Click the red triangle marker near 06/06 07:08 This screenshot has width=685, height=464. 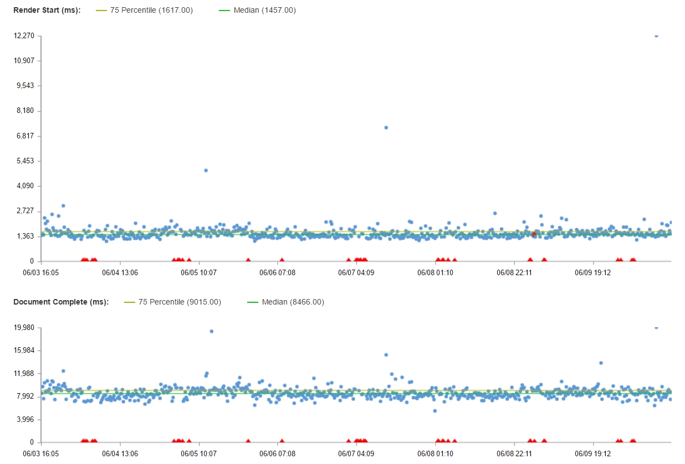[281, 259]
